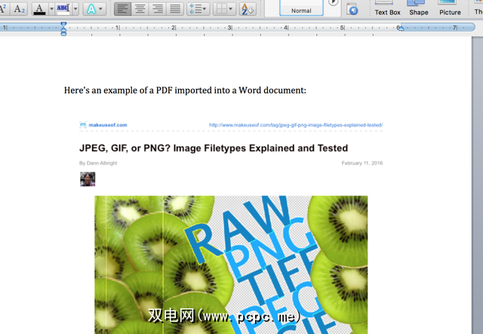Open the text effects menu

tap(94, 8)
